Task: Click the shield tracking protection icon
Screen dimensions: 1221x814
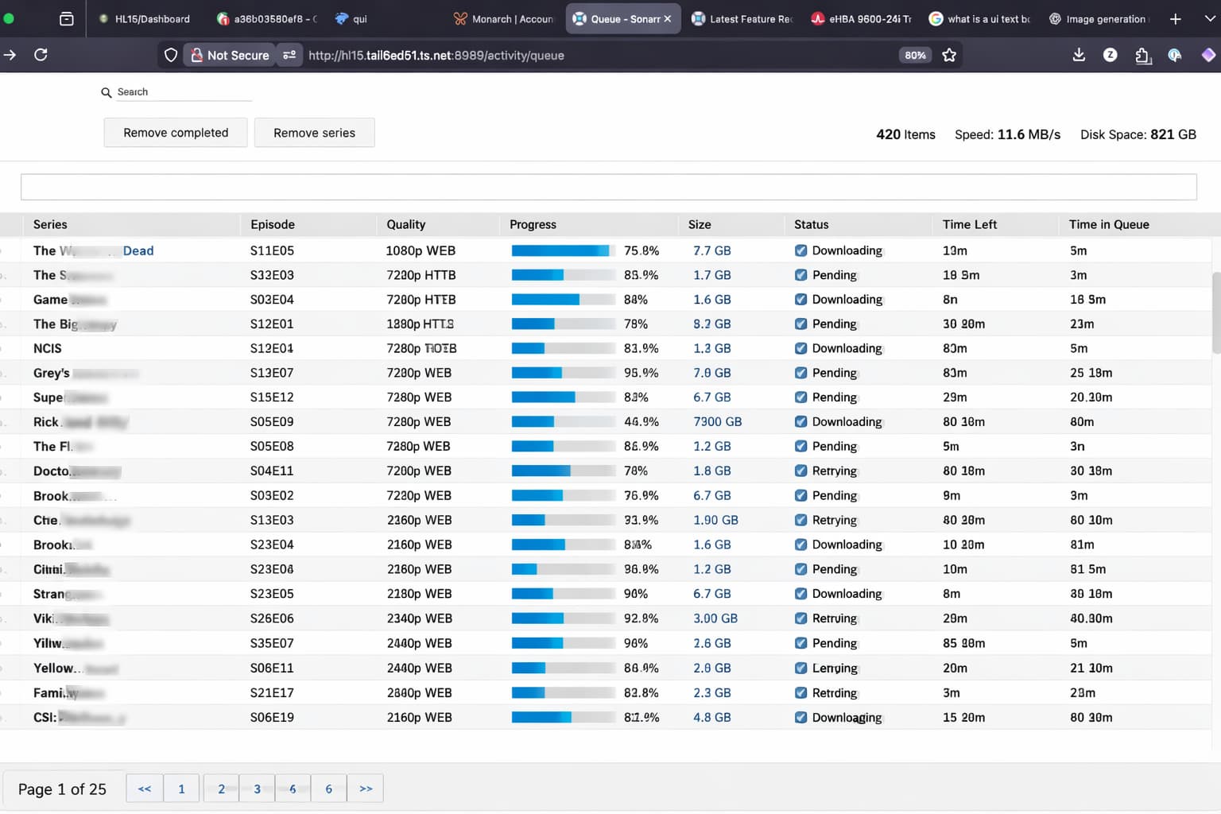Action: point(170,55)
